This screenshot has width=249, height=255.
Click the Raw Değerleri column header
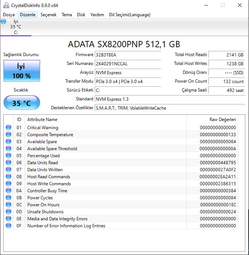click(222, 120)
